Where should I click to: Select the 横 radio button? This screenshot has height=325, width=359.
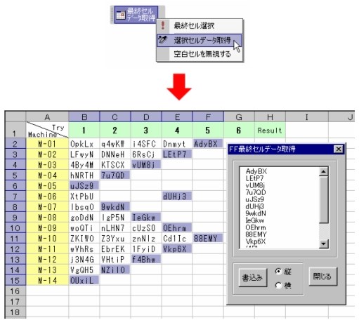278,286
